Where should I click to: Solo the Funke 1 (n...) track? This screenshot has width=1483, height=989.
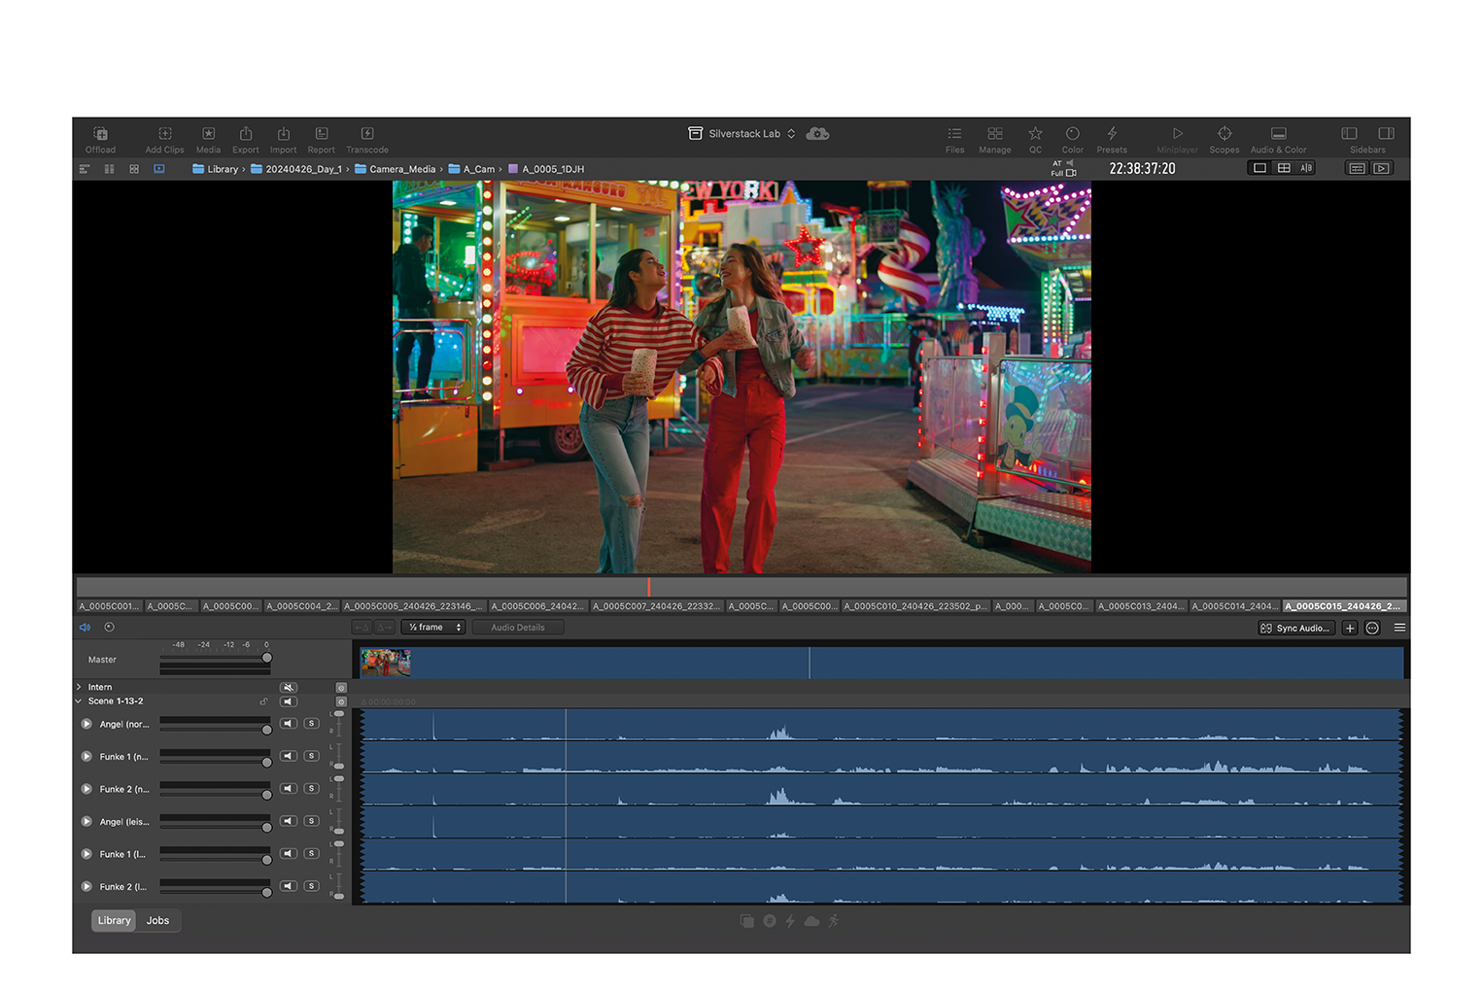coord(312,756)
